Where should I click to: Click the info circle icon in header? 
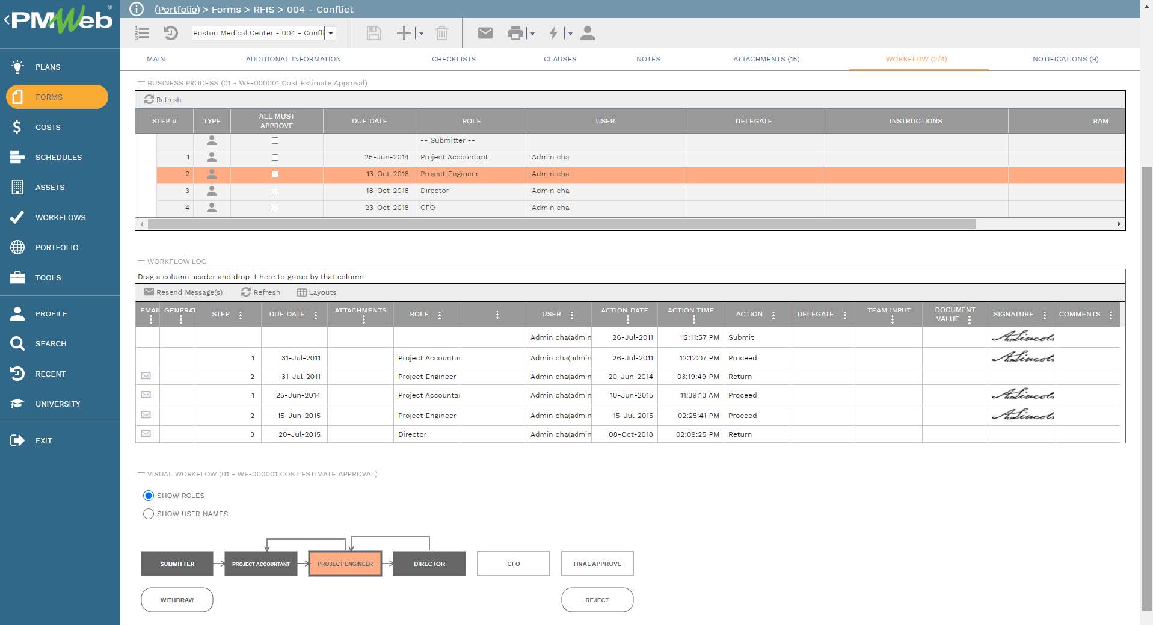(137, 9)
